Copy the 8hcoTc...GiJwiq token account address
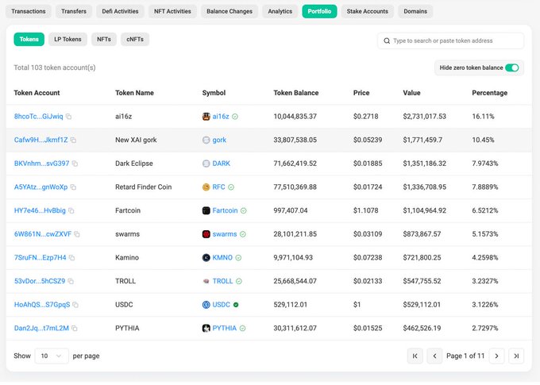This screenshot has width=540, height=385. 69,117
